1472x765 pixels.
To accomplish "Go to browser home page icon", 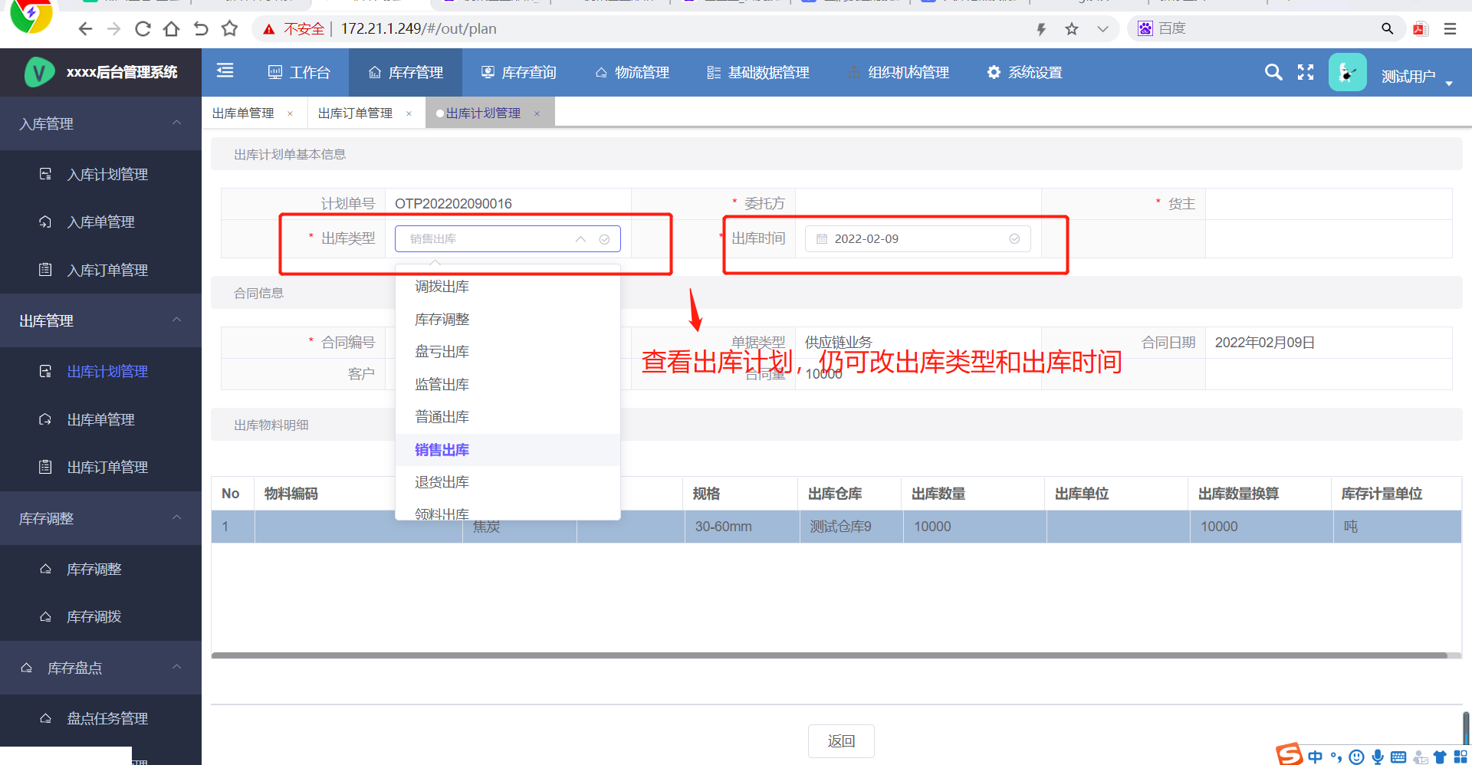I will [172, 29].
